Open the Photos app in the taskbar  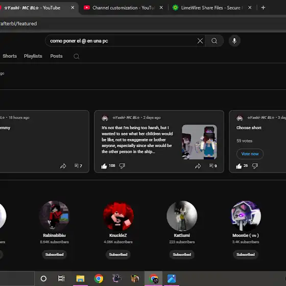pyautogui.click(x=172, y=278)
